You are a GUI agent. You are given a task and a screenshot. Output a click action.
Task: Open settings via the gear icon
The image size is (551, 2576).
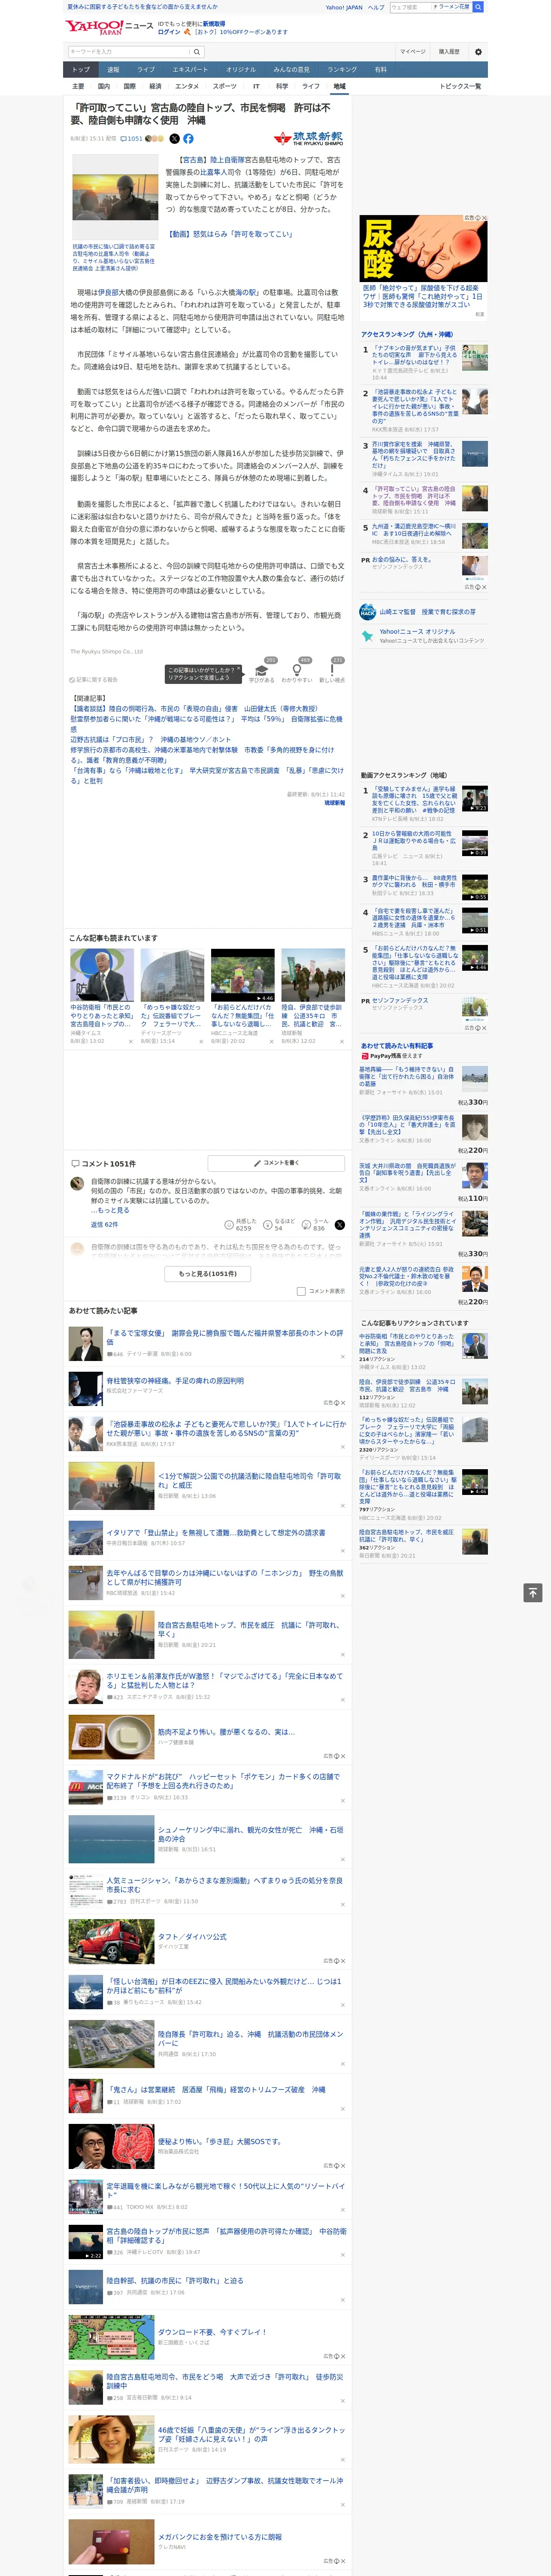point(478,51)
